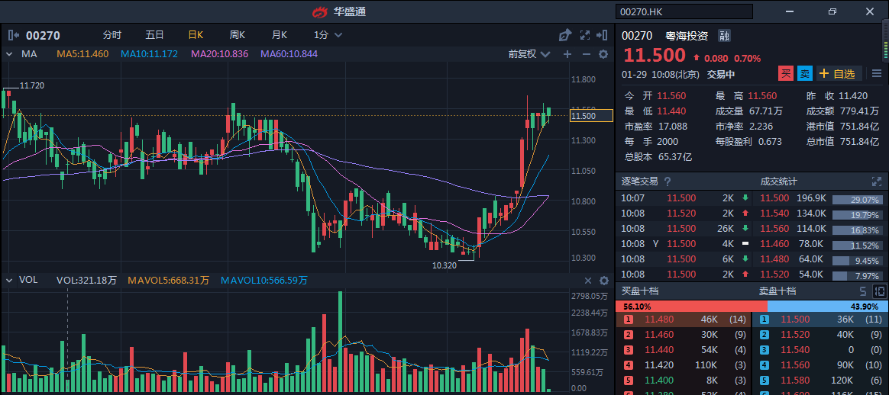889x395 pixels.
Task: Click help icon beside 逐笔交易
Action: (668, 181)
